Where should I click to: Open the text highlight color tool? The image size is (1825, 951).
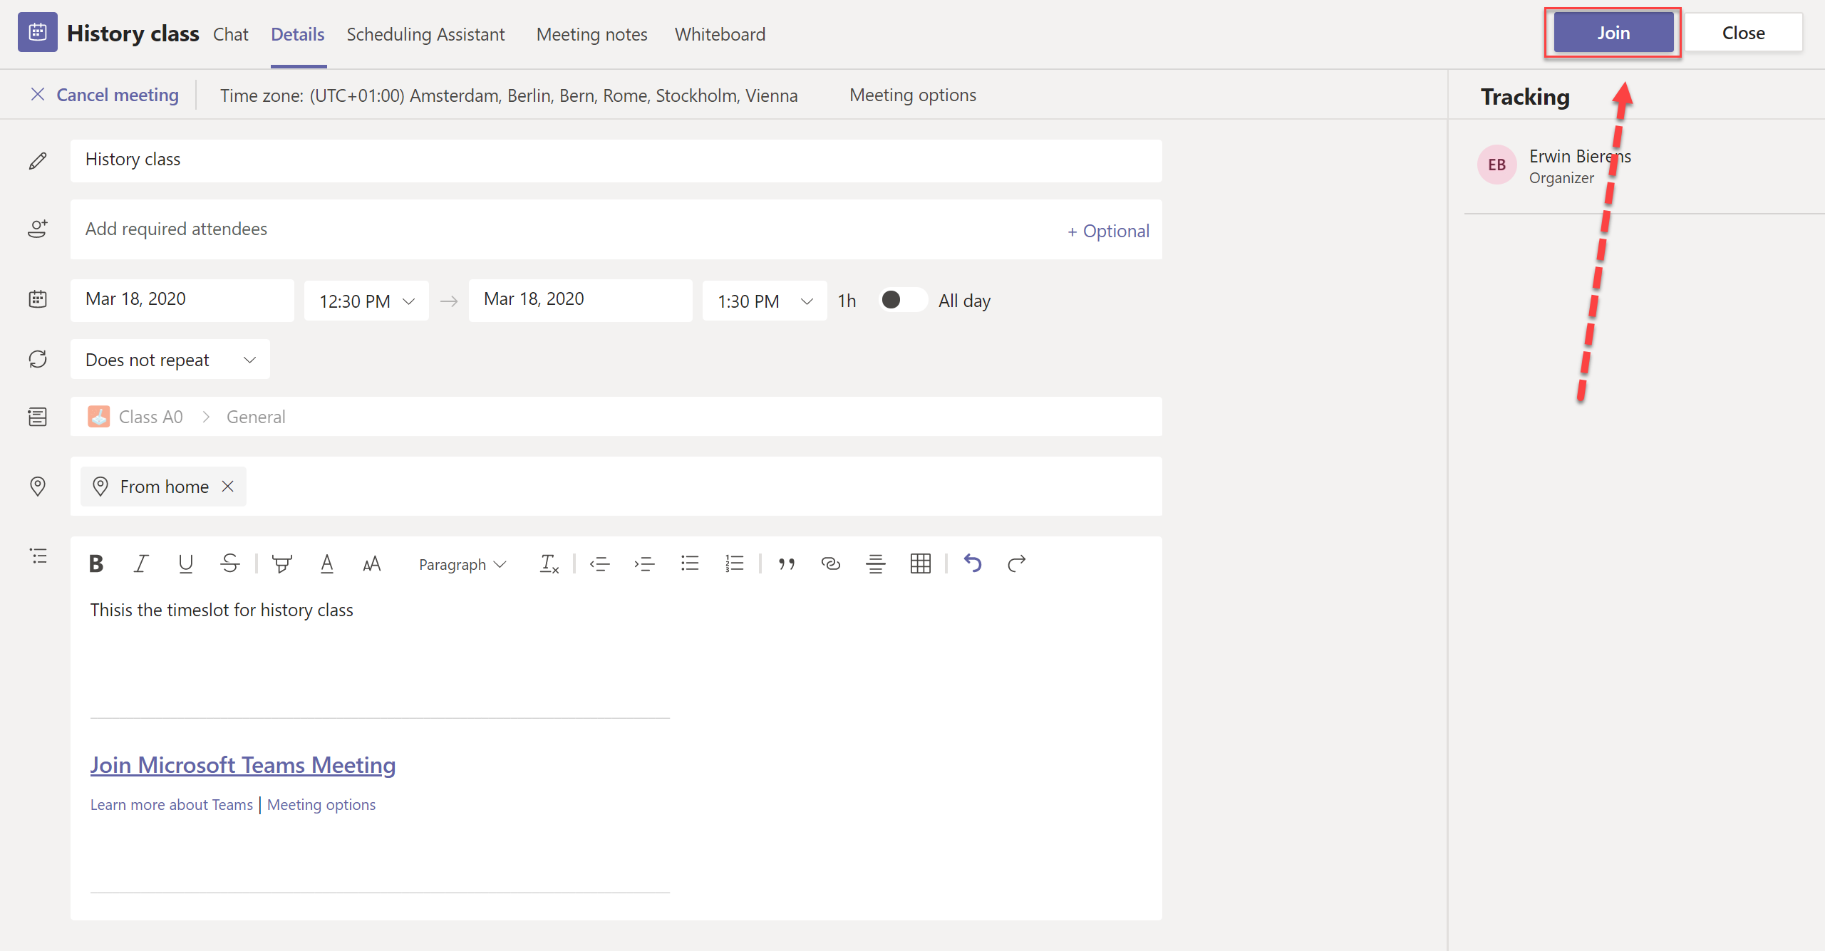282,564
